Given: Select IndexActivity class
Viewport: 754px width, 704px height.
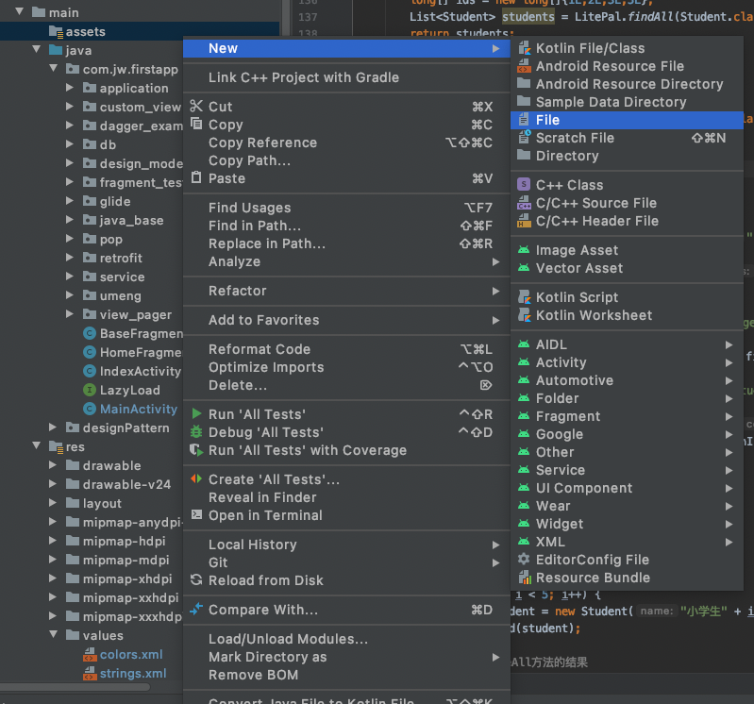Looking at the screenshot, I should click(141, 371).
